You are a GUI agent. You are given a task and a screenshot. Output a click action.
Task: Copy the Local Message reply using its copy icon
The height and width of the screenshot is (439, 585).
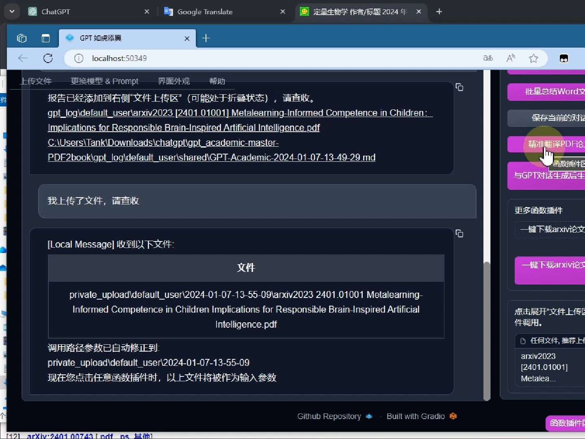pyautogui.click(x=459, y=234)
